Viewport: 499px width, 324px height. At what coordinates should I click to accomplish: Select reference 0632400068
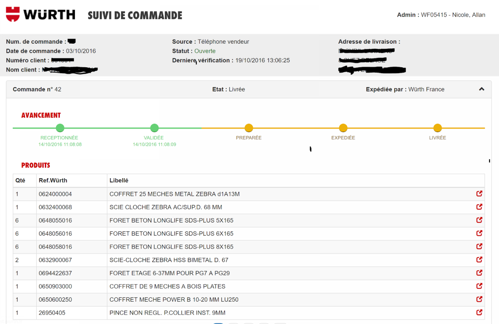pyautogui.click(x=55, y=207)
